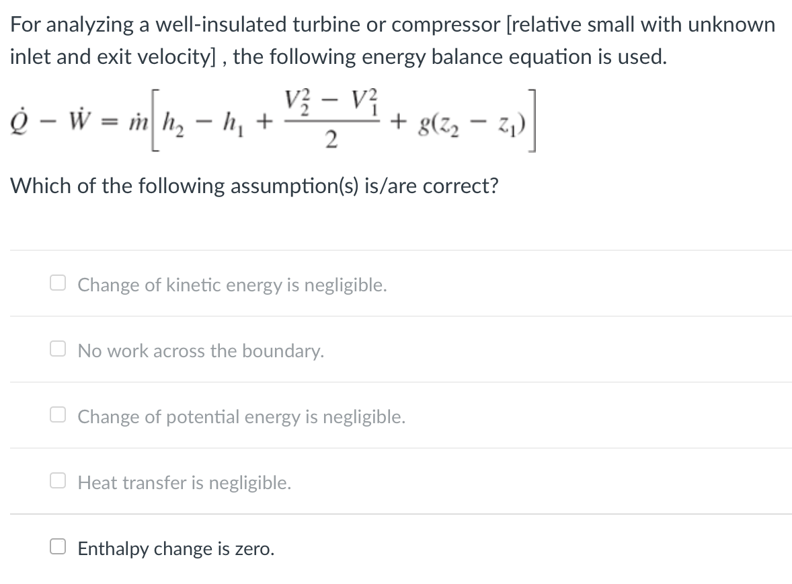Select the 'No work across the boundary' label
792x584 pixels.
point(201,351)
